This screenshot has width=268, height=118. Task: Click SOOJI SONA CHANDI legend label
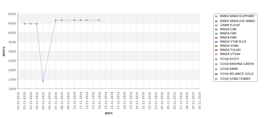pyautogui.click(x=235, y=79)
